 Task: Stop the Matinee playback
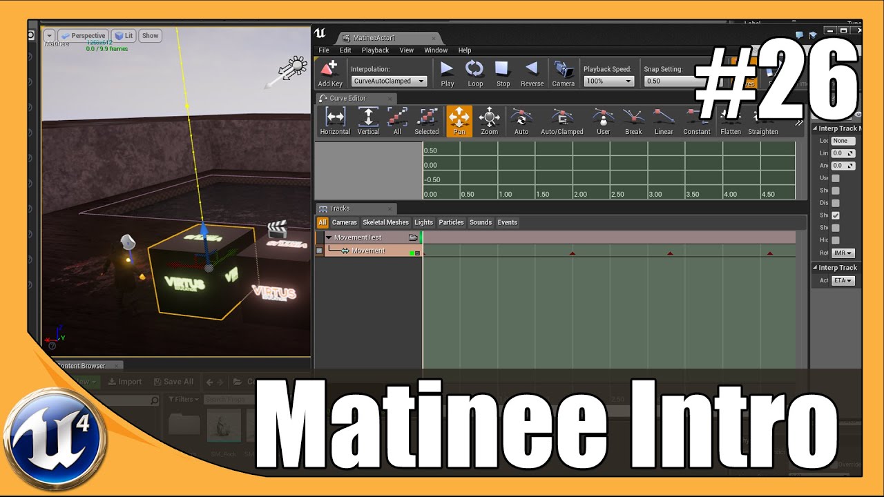503,73
